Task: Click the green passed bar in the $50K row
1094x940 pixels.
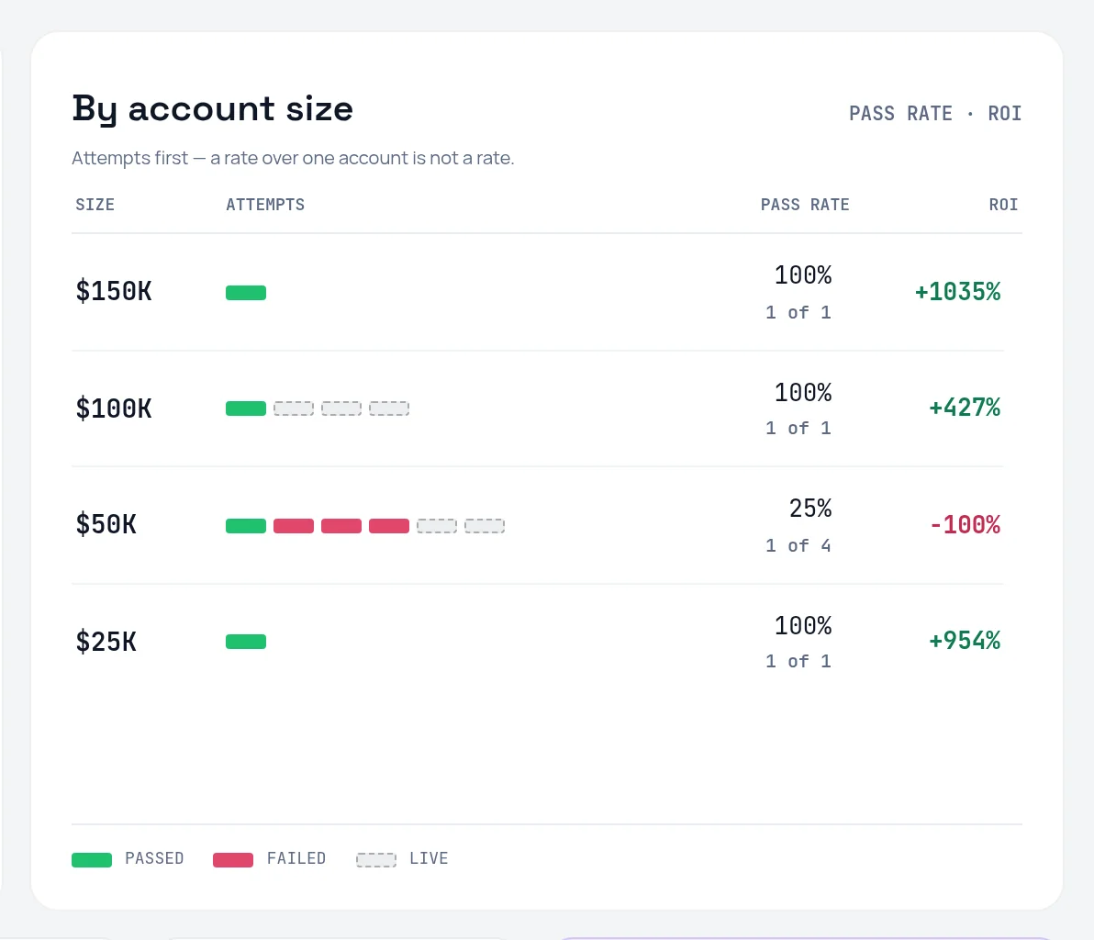Action: pos(246,525)
